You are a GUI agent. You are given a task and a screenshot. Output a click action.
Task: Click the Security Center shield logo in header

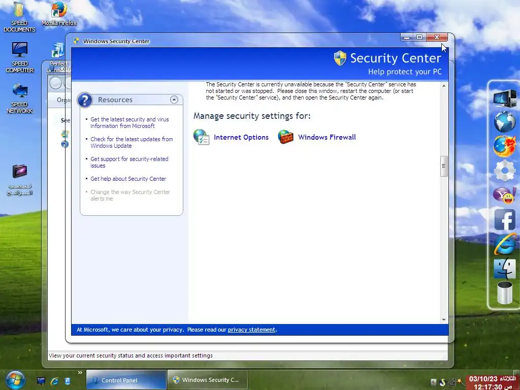tap(340, 58)
